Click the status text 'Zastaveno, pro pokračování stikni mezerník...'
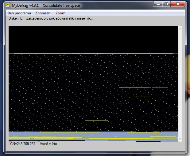190x156 pixels. tap(60, 18)
